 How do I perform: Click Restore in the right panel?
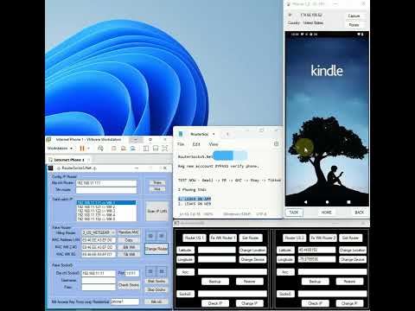tap(349, 282)
